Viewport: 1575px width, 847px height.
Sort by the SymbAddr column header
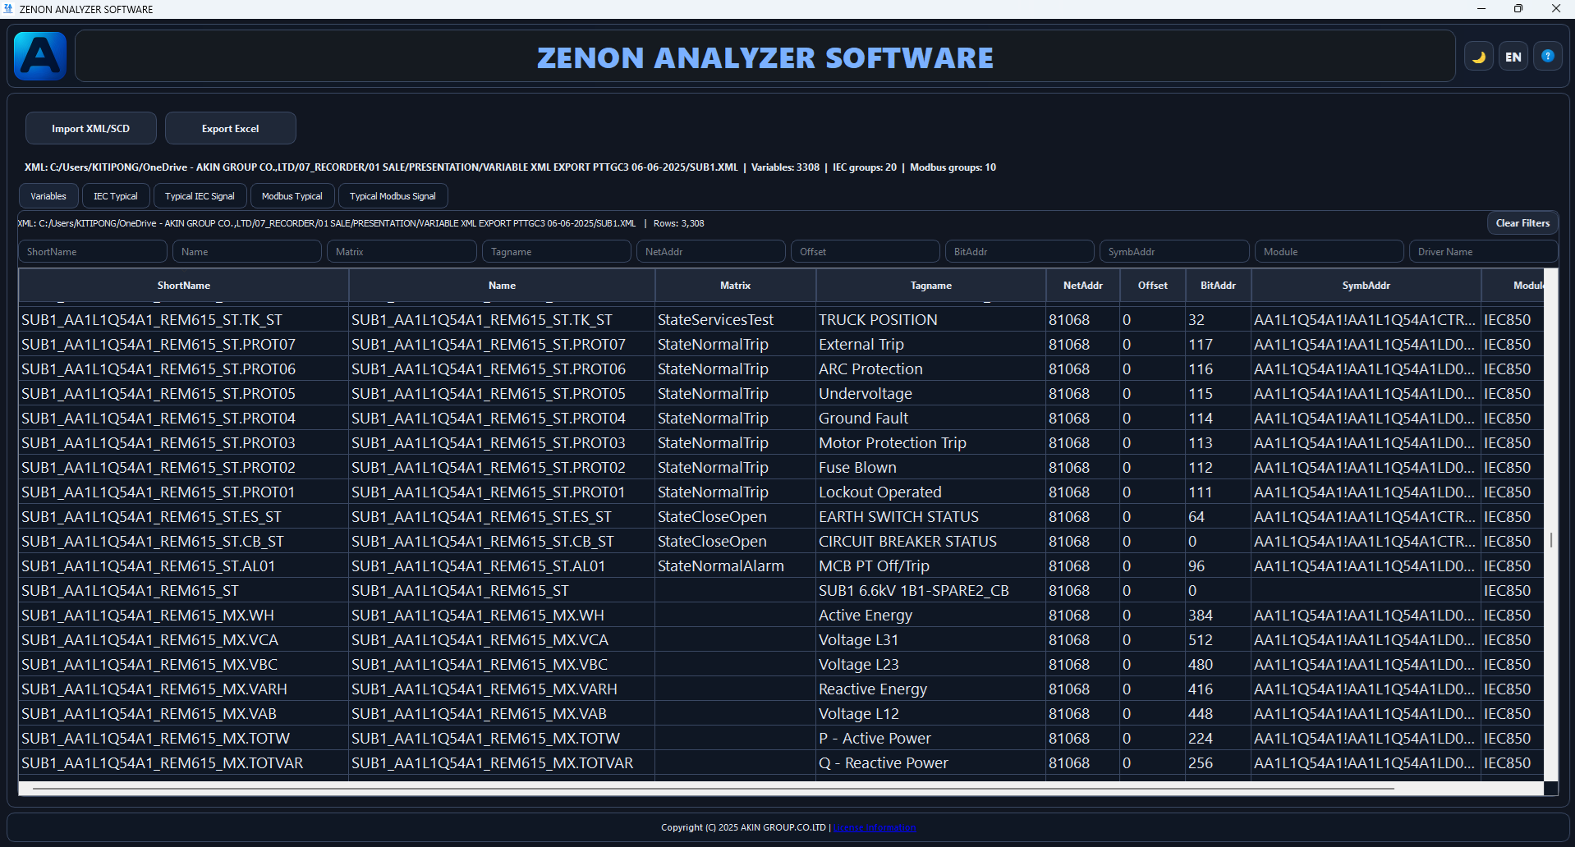(1366, 286)
